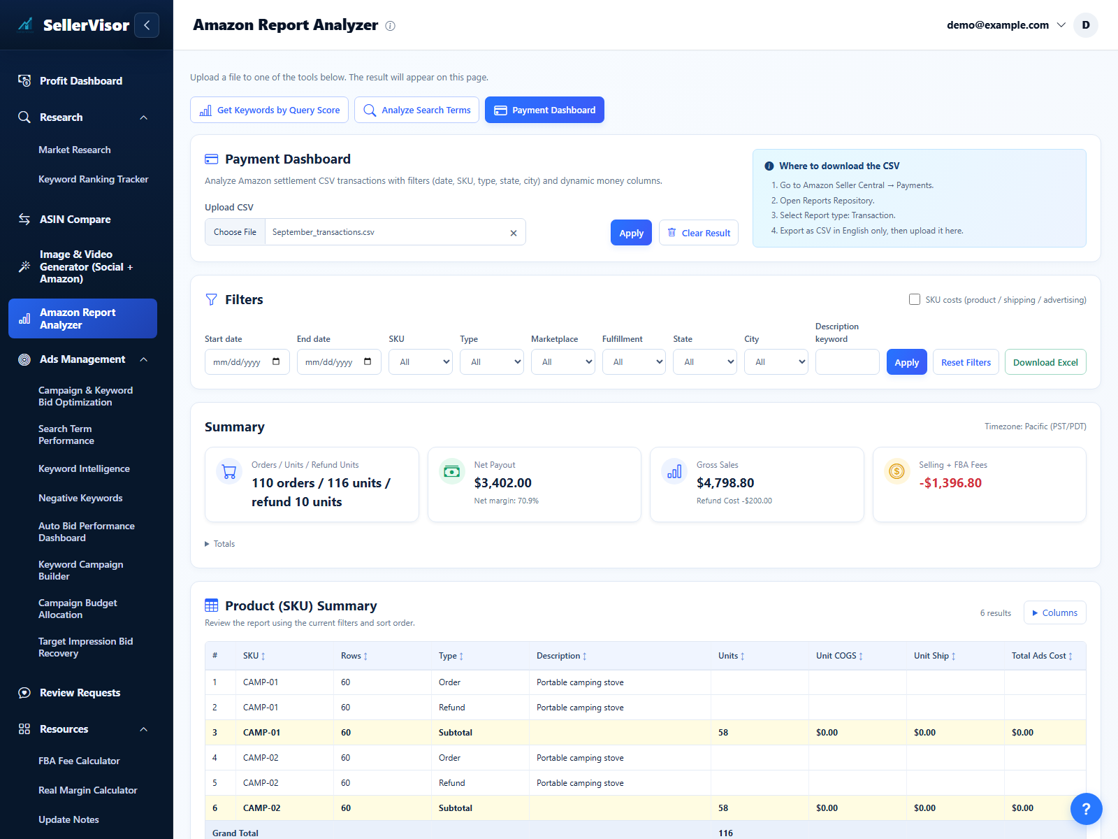Sort table by the SKU column arrow
1118x839 pixels.
[x=263, y=656]
